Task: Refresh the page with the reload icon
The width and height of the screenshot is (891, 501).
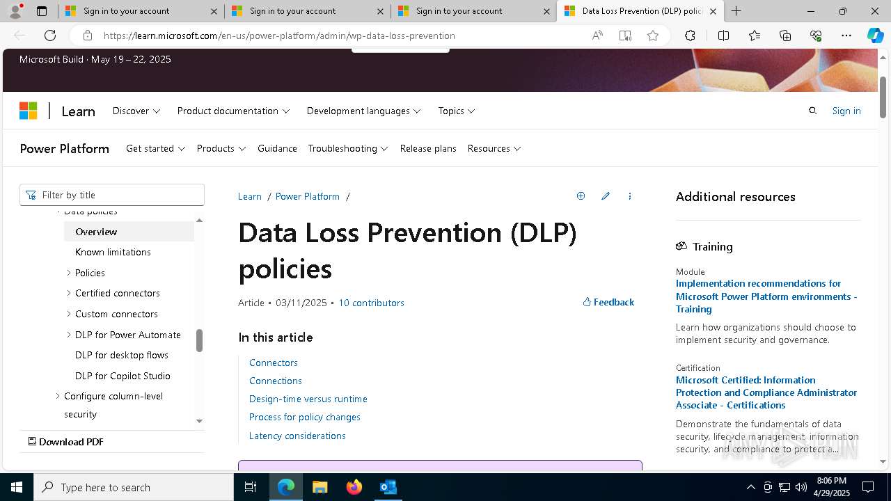Action: pyautogui.click(x=50, y=35)
